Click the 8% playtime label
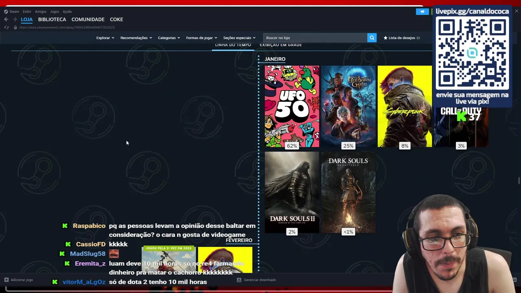 (405, 146)
